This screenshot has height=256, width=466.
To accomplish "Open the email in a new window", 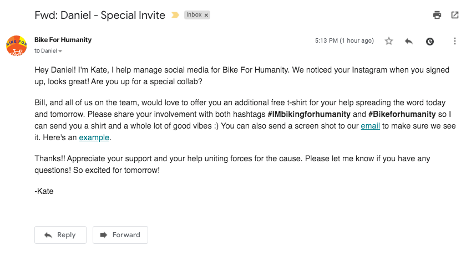I will pyautogui.click(x=455, y=15).
